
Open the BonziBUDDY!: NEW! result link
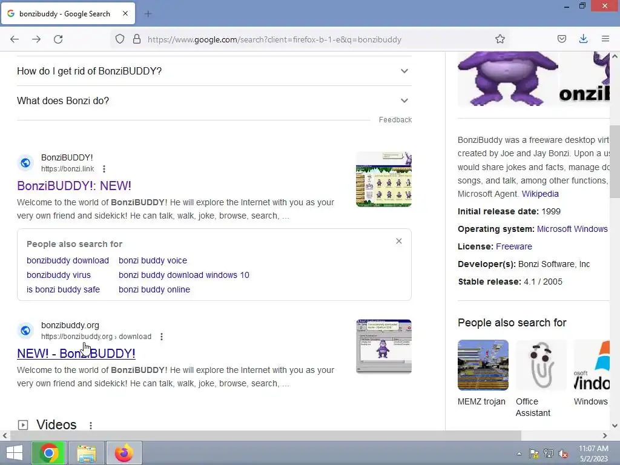click(x=74, y=186)
